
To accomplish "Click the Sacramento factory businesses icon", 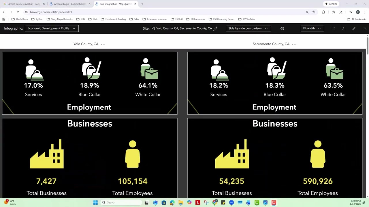I will pos(232,154).
